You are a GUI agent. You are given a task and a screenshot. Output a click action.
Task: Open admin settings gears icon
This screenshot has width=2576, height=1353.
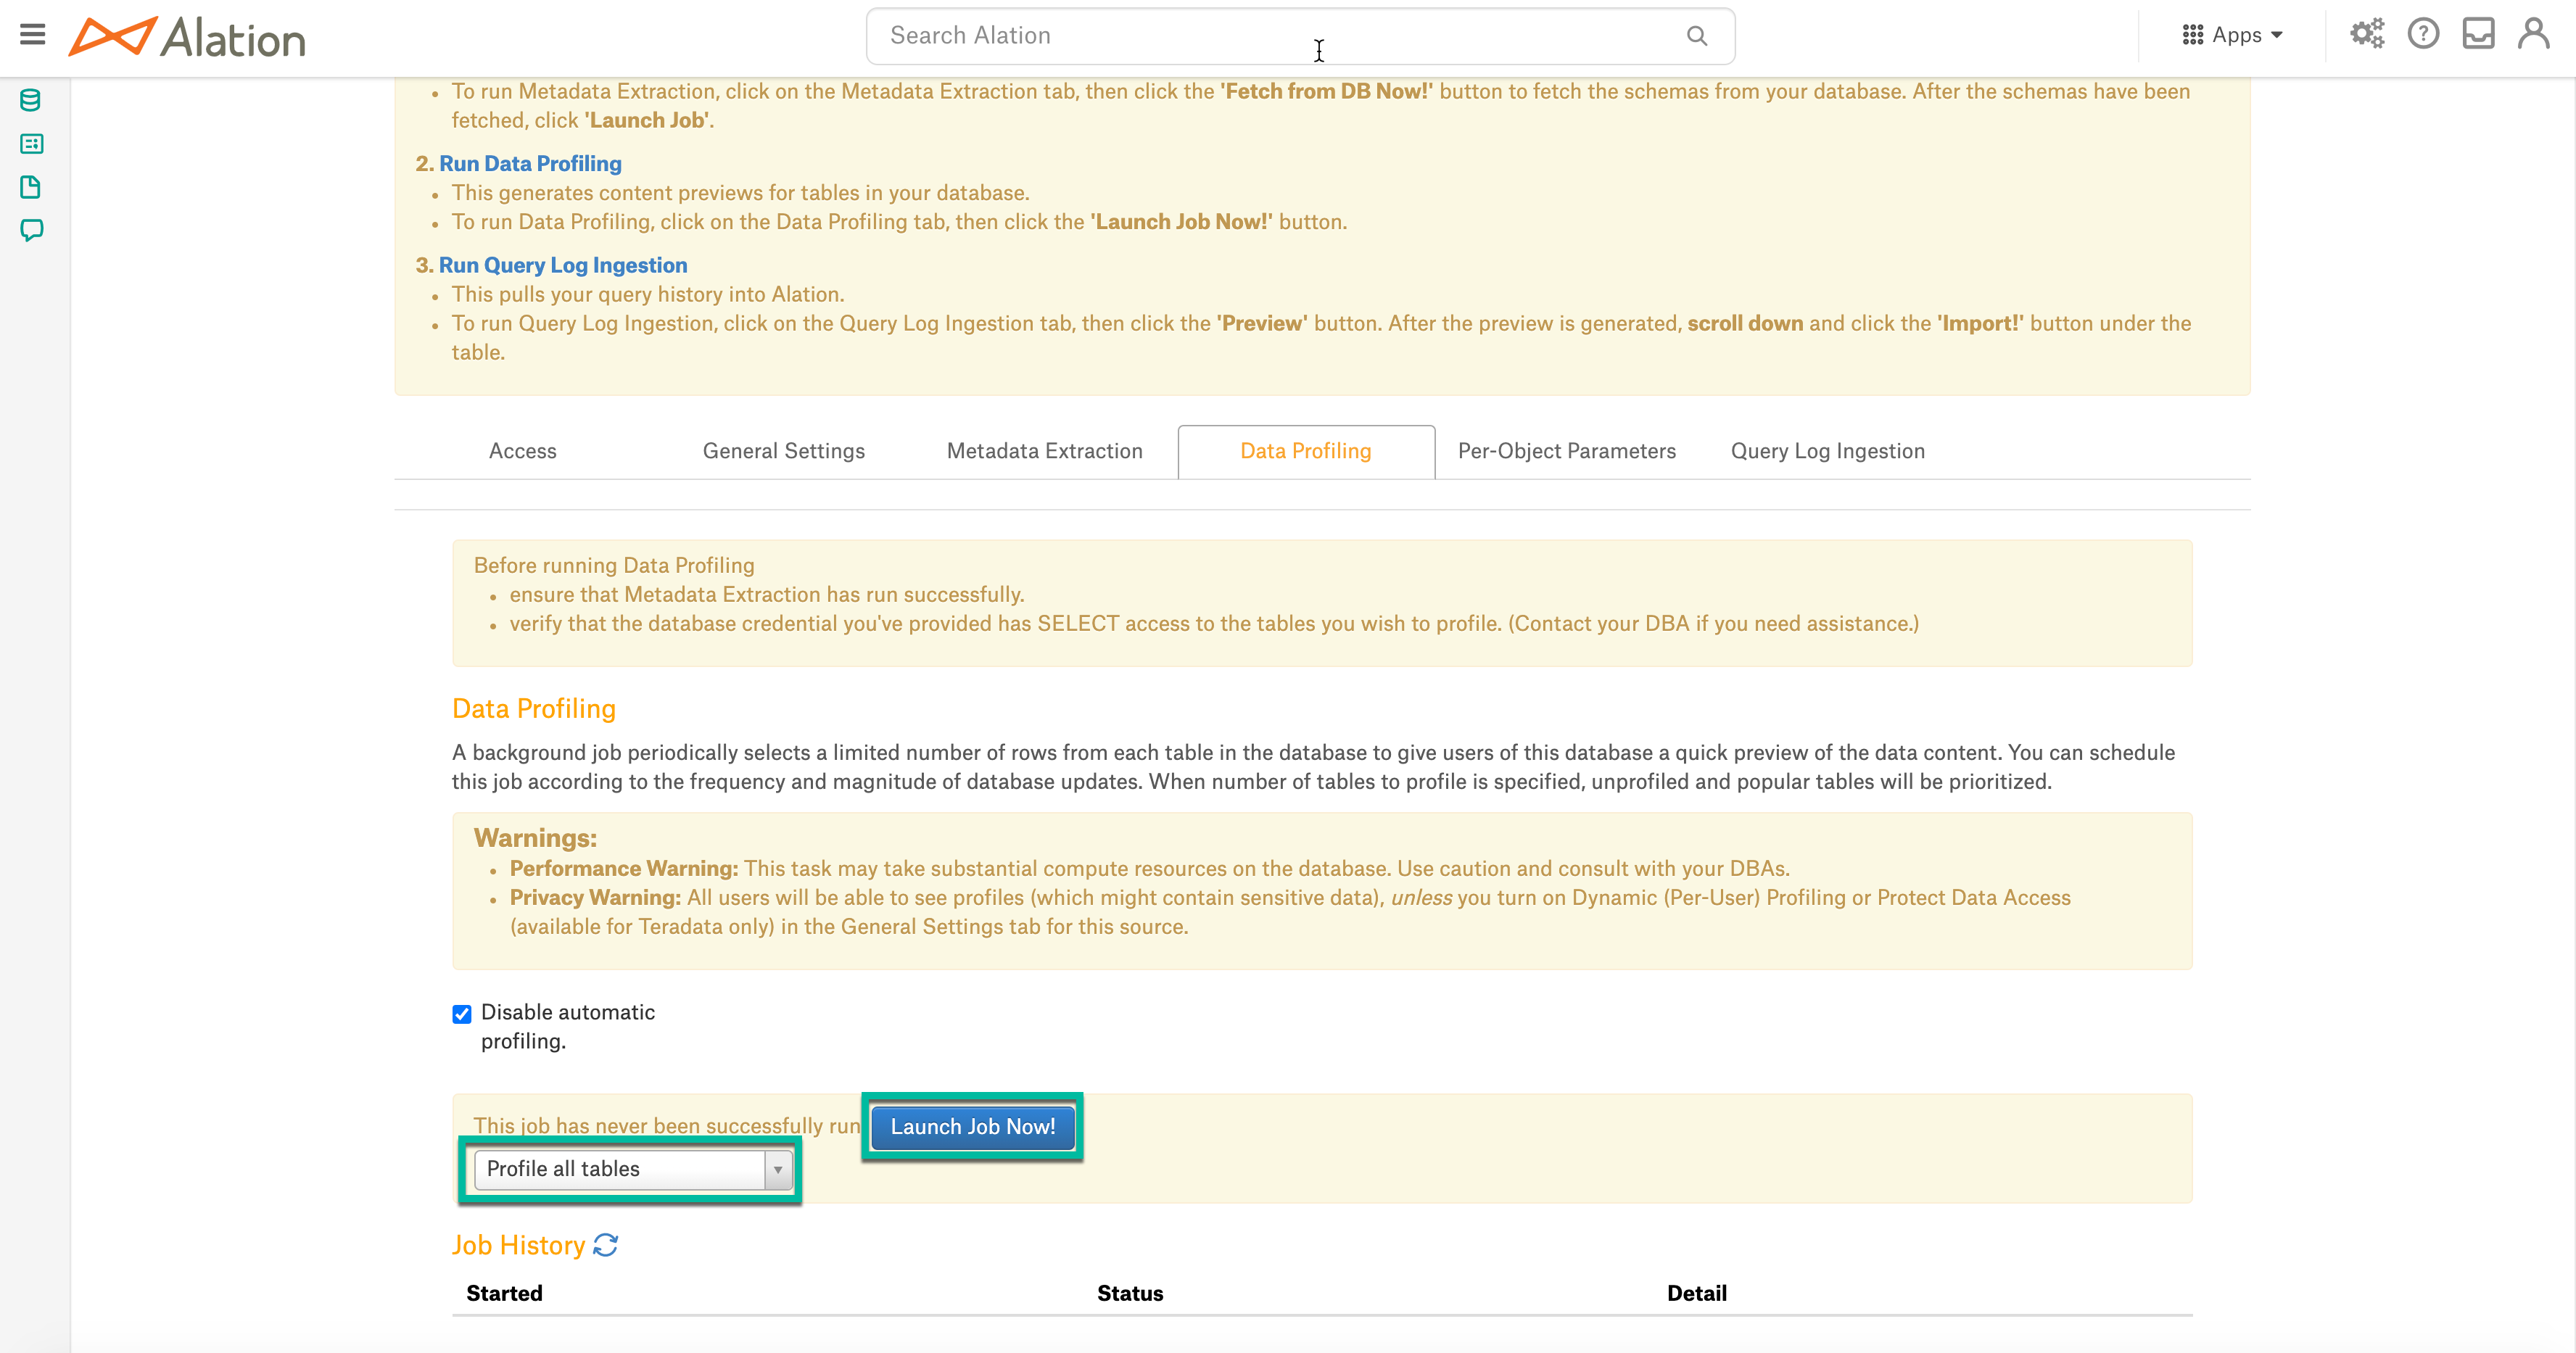point(2367,34)
